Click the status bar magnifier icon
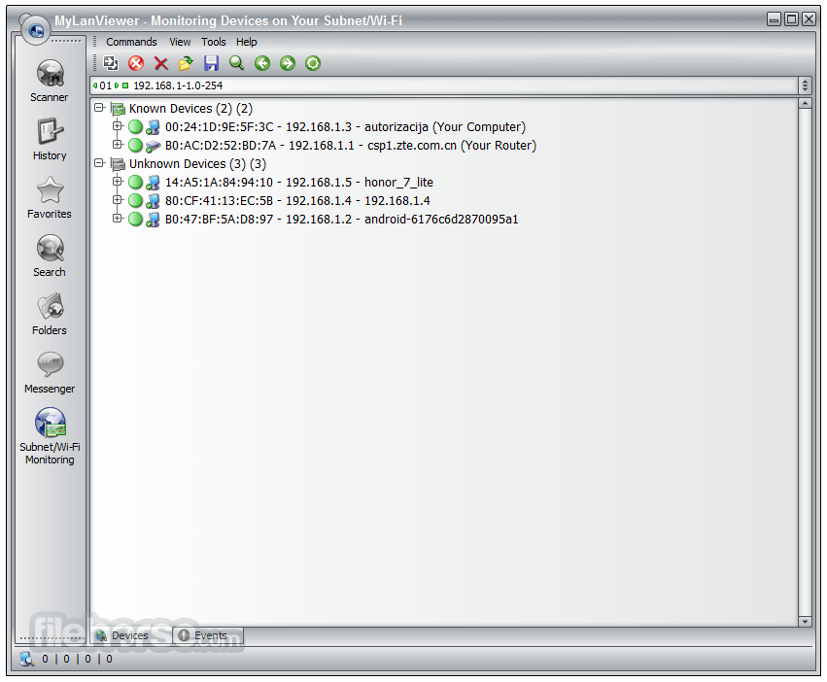The width and height of the screenshot is (827, 682). [x=26, y=659]
